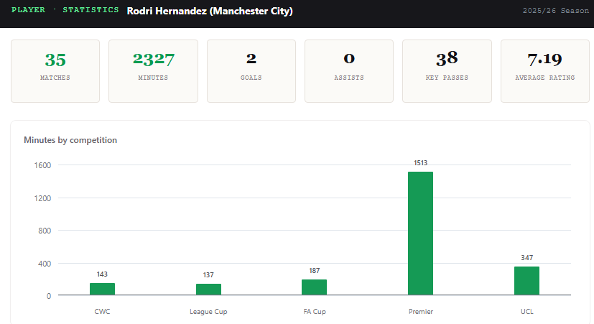This screenshot has width=594, height=324.
Task: Click the 800 y-axis tick label
Action: [45, 231]
